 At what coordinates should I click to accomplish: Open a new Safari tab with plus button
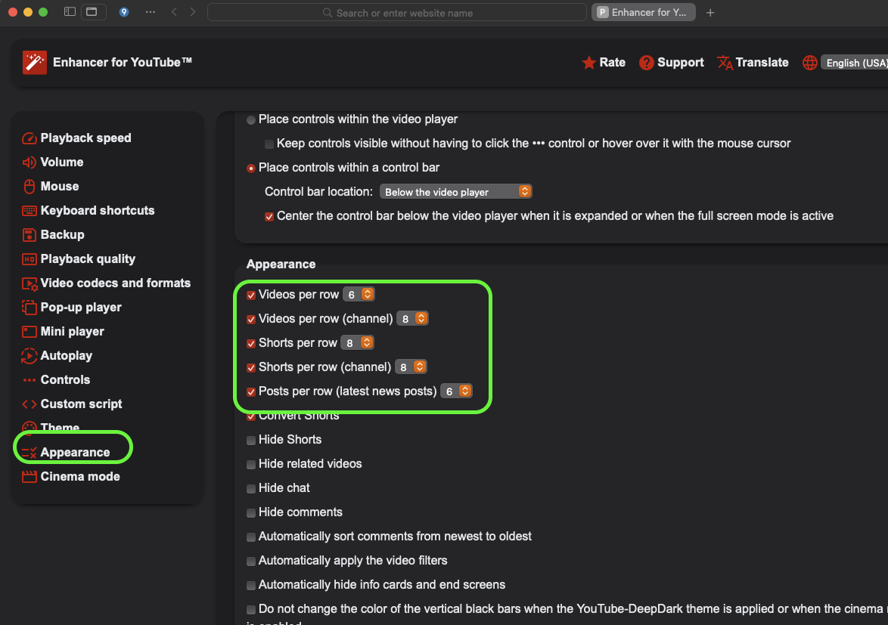pos(710,13)
